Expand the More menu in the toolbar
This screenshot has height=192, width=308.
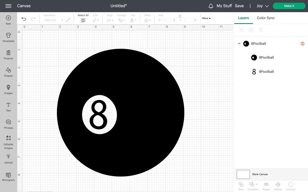(206, 18)
